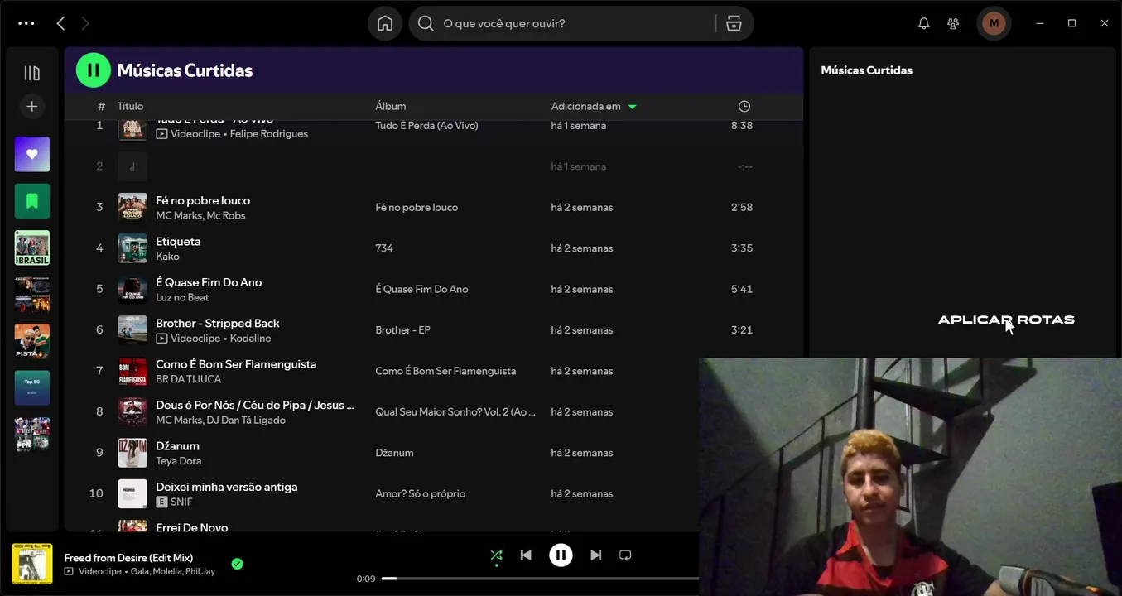
Task: Toggle the green liked checkmark for Freed from Desire
Action: (237, 564)
